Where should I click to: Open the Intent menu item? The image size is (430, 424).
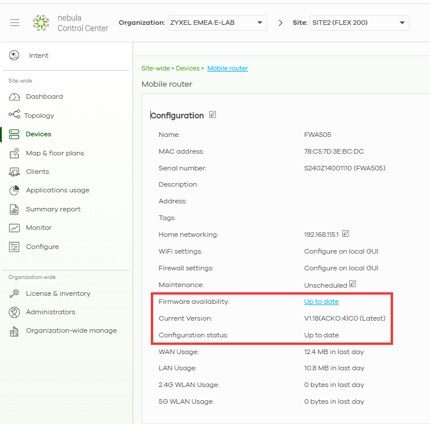pos(39,55)
